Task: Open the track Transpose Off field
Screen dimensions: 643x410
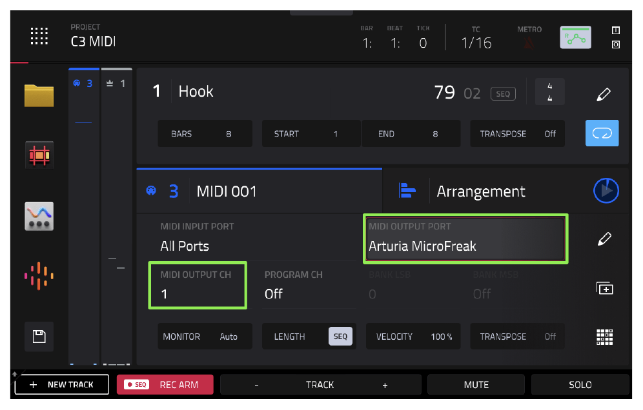Action: tap(517, 337)
